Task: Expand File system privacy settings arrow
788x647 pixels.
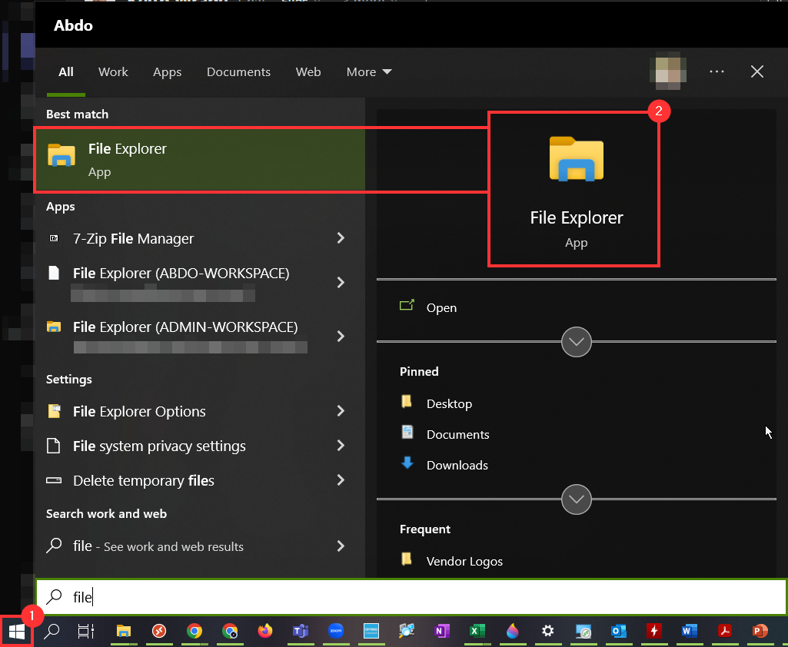Action: pos(341,446)
